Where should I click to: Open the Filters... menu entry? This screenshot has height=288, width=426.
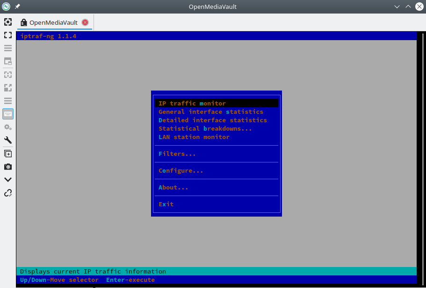coord(216,154)
